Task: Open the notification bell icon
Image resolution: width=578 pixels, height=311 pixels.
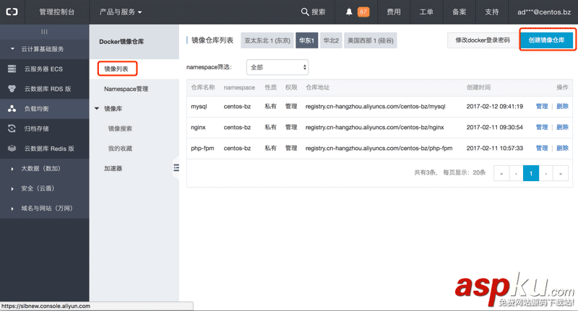Action: tap(349, 12)
